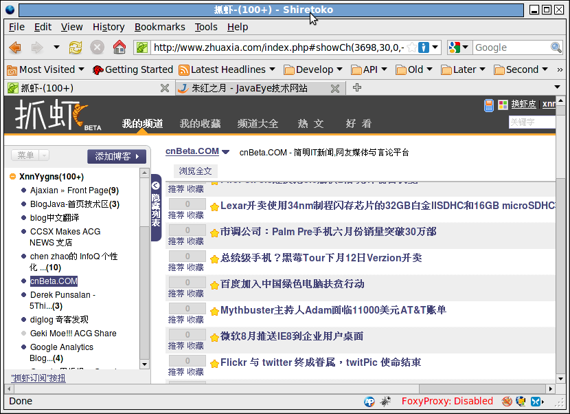The width and height of the screenshot is (570, 414).
Task: Open the Develop bookmarks folder
Action: coord(313,69)
